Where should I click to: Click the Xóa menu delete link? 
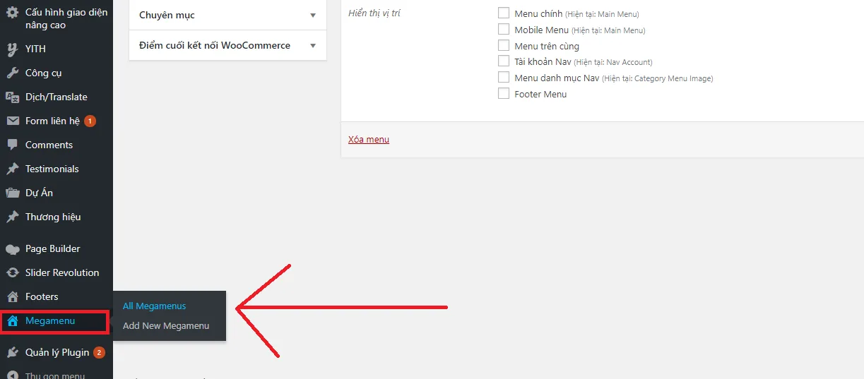(369, 139)
